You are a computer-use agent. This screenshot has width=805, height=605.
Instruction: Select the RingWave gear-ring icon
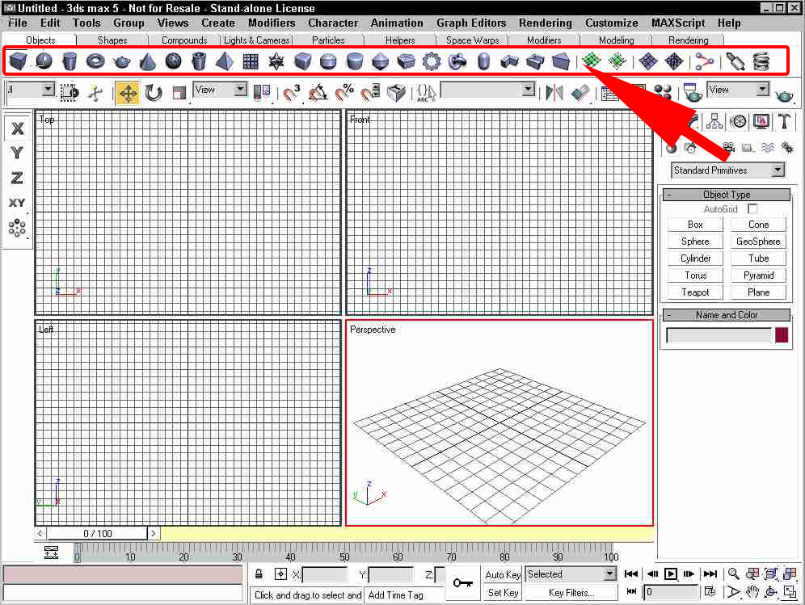point(432,61)
